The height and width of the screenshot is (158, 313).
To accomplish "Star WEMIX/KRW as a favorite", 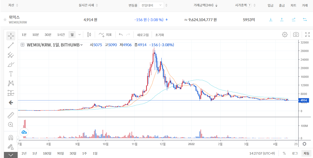I will (4, 19).
